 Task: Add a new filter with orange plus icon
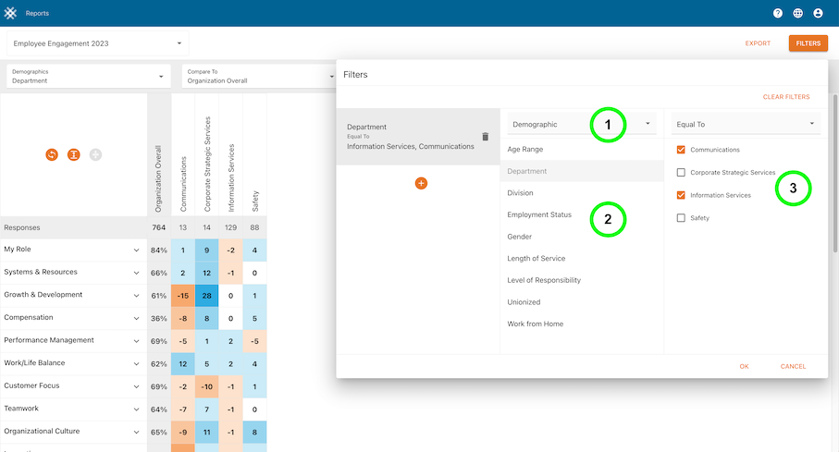click(x=421, y=184)
